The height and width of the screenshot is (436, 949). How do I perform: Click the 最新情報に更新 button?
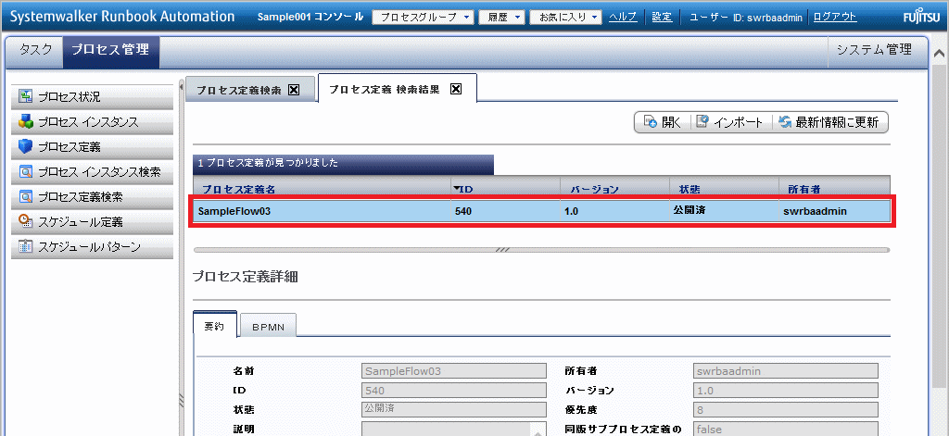(828, 122)
